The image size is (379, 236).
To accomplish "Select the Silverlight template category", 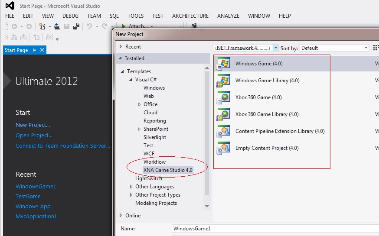I will click(x=155, y=137).
